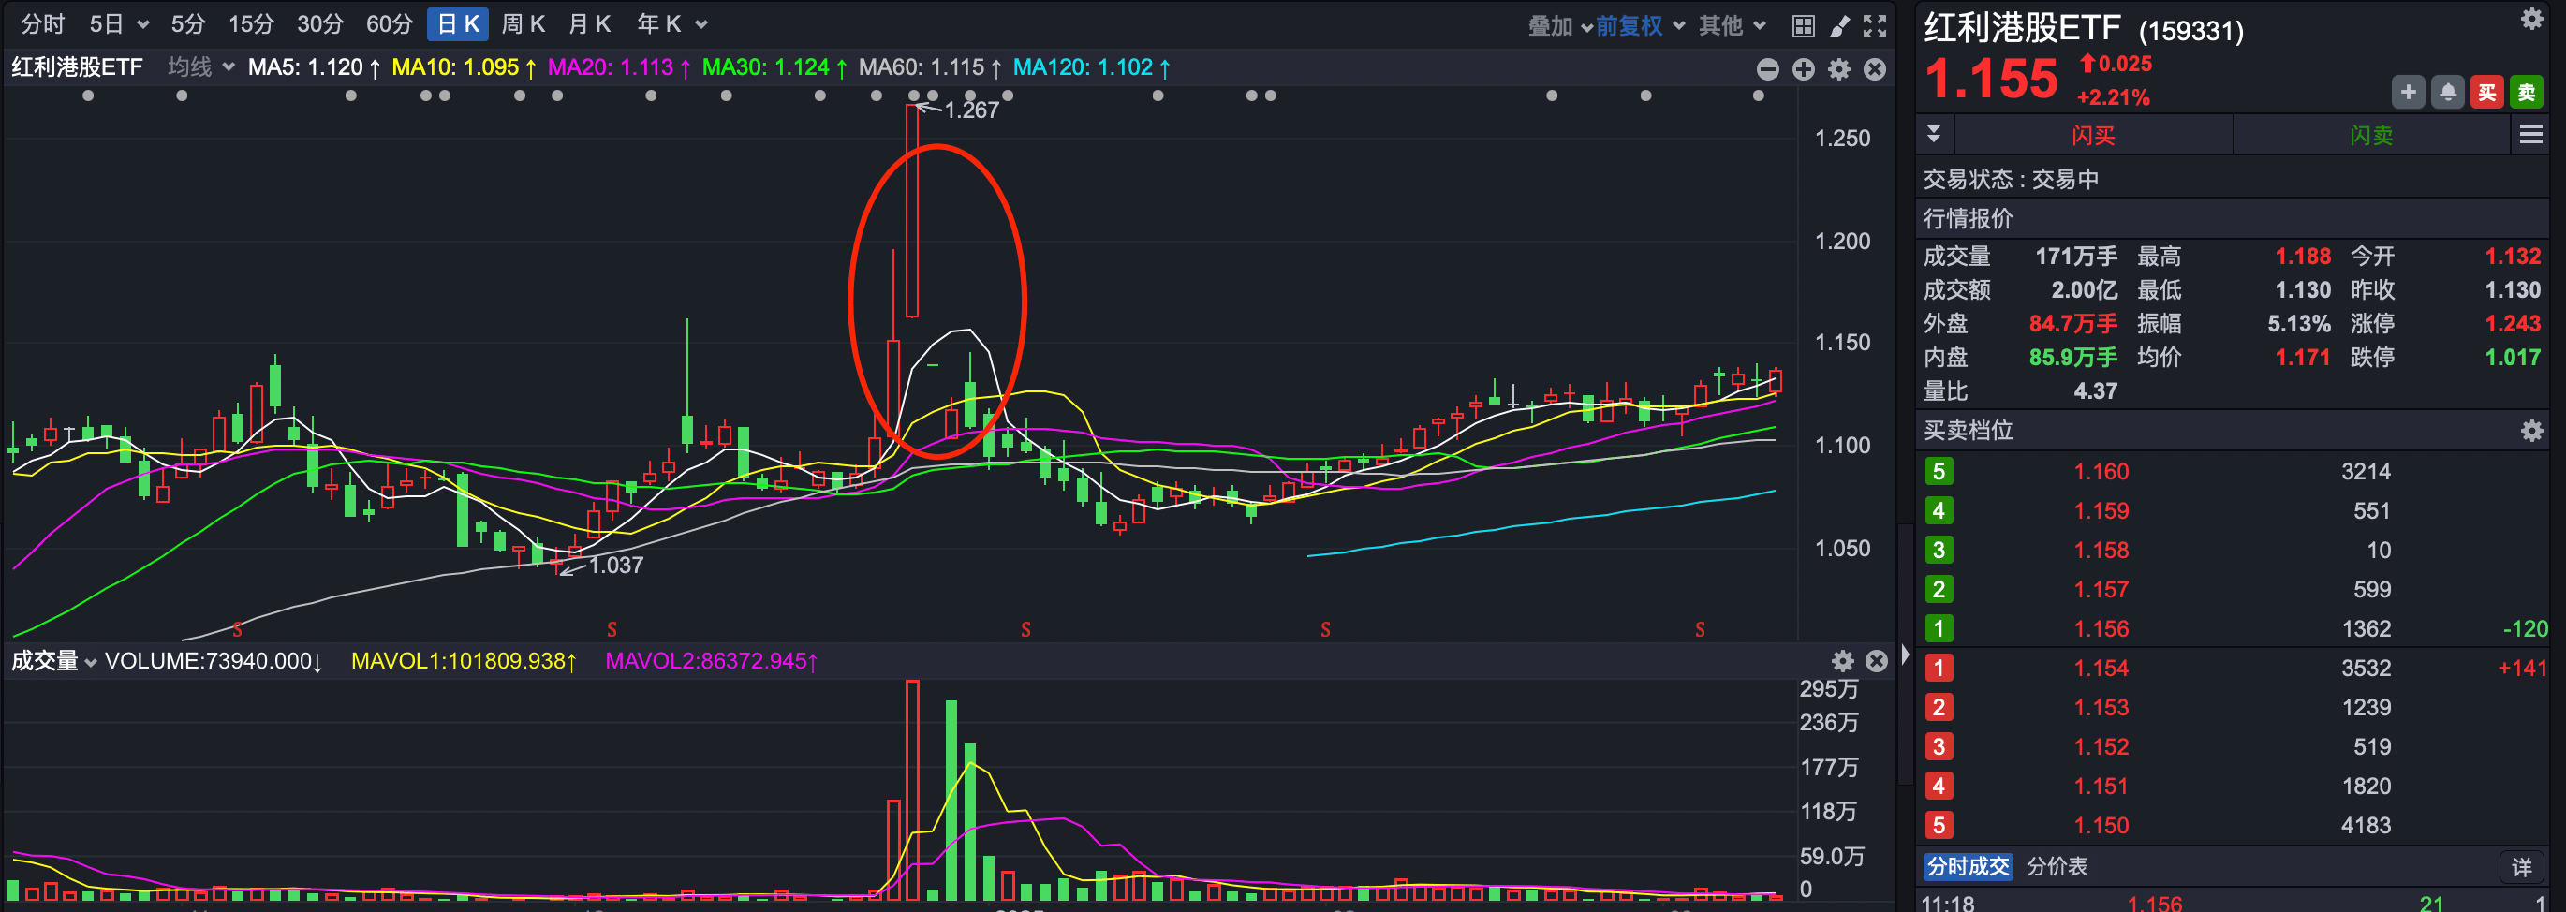The width and height of the screenshot is (2566, 912).
Task: Open the order panel hamburger menu
Action: [x=2530, y=135]
